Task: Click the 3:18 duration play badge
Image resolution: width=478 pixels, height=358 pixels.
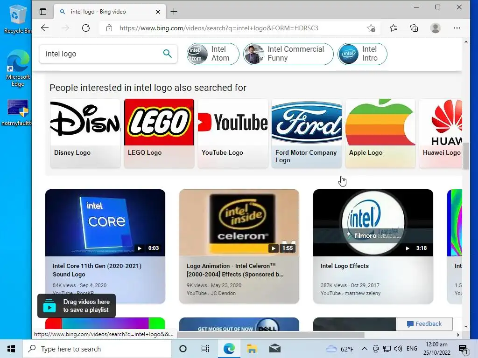Action: (x=417, y=248)
